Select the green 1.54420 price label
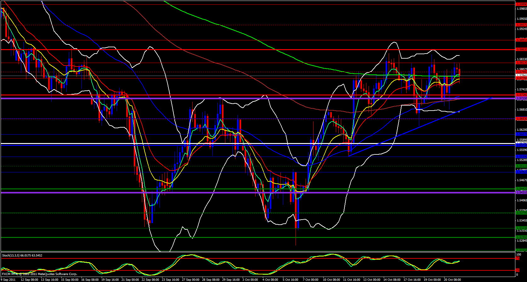The height and width of the screenshot is (282, 527). click(521, 189)
